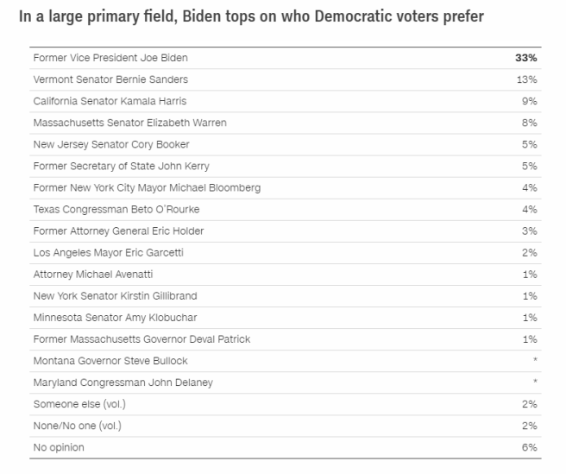
Task: Click Minnesota Senator Amy Klobuchar row
Action: pos(116,317)
